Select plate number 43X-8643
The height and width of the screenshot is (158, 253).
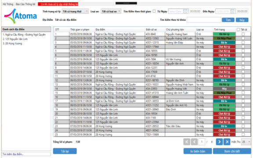click(151, 34)
